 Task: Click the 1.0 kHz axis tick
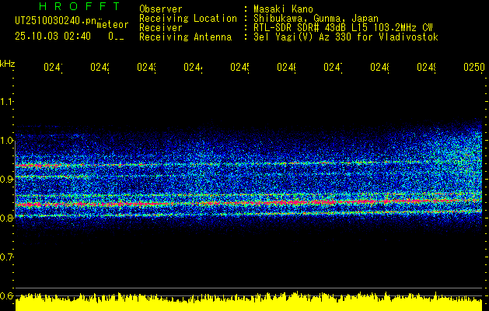[8, 141]
